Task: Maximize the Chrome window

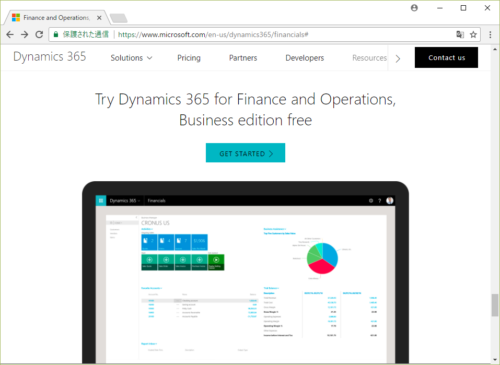Action: click(x=463, y=8)
